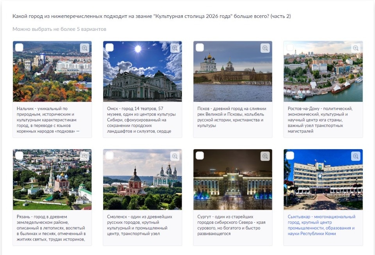Enable the Ryazan checkbox
The image size is (375, 255).
(20, 156)
